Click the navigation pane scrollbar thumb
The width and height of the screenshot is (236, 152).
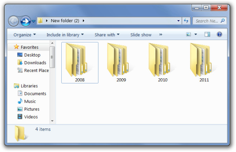point(52,57)
